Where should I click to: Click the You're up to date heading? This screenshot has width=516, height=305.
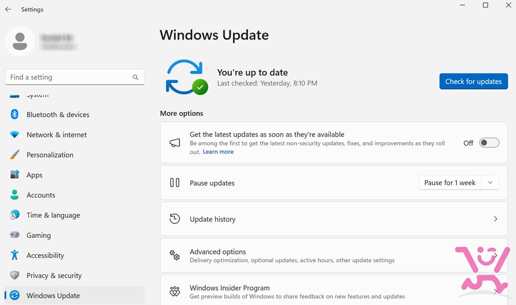pos(252,72)
